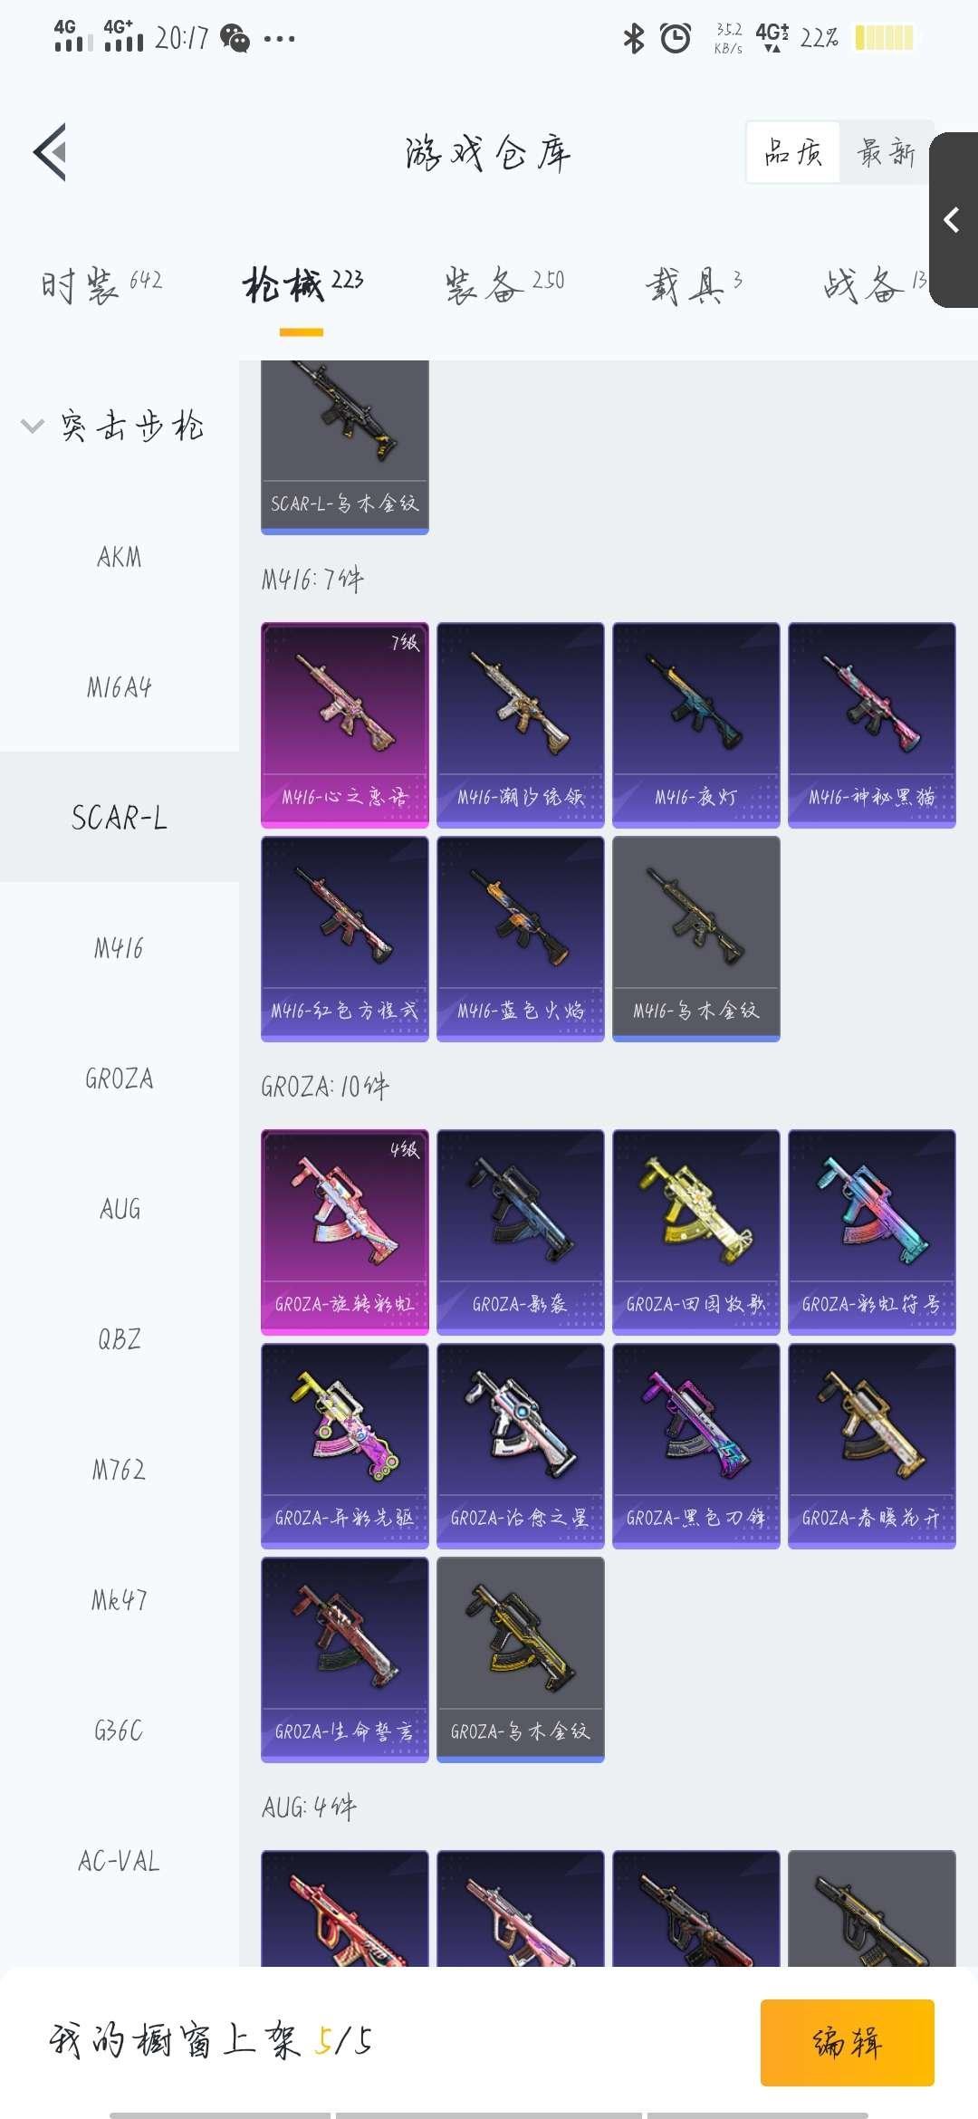Switch sorting to 最新

coord(887,152)
